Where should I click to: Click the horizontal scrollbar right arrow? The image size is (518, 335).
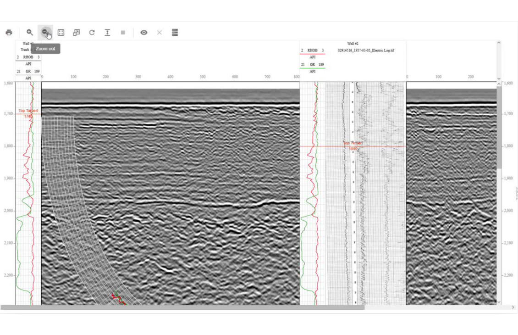[513, 307]
